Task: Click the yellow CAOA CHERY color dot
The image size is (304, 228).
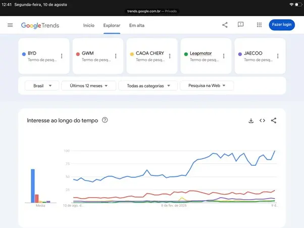Action: [132, 54]
